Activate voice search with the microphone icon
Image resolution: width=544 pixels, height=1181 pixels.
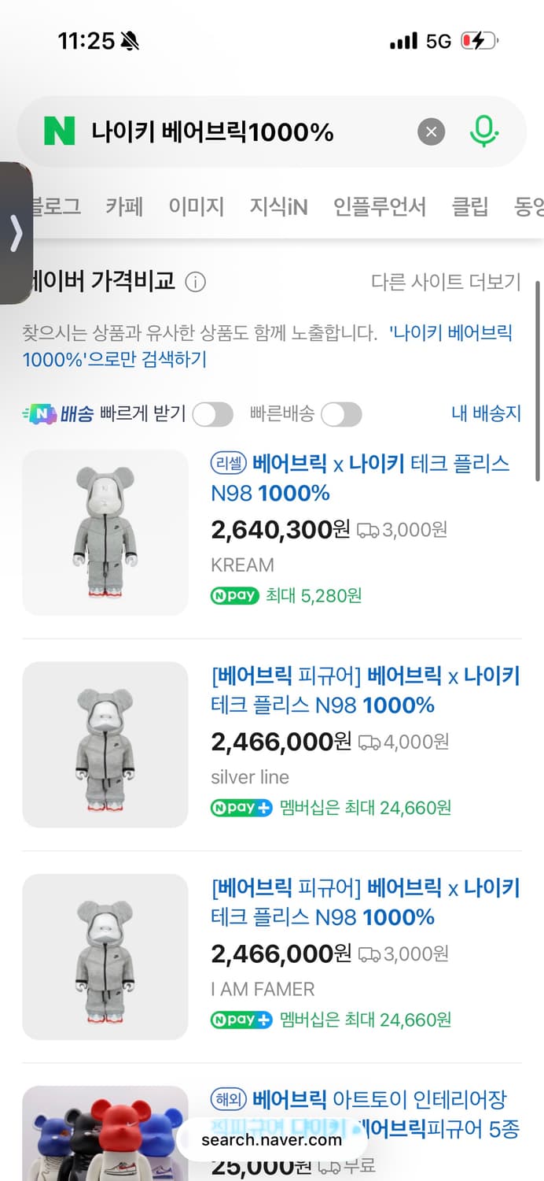click(x=485, y=131)
